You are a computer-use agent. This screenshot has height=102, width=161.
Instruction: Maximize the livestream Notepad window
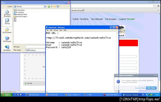[114, 27]
